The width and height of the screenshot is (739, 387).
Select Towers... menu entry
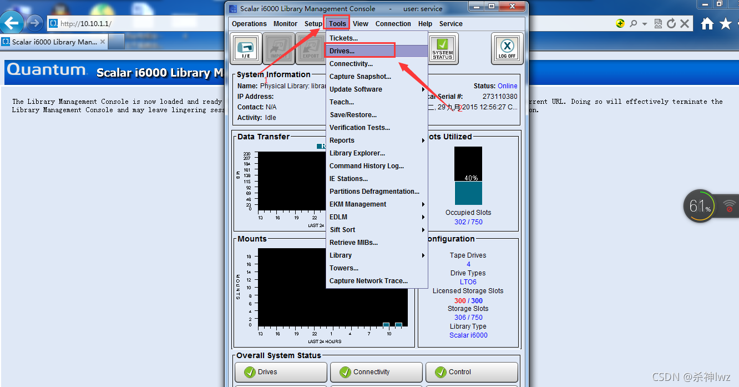coord(377,268)
